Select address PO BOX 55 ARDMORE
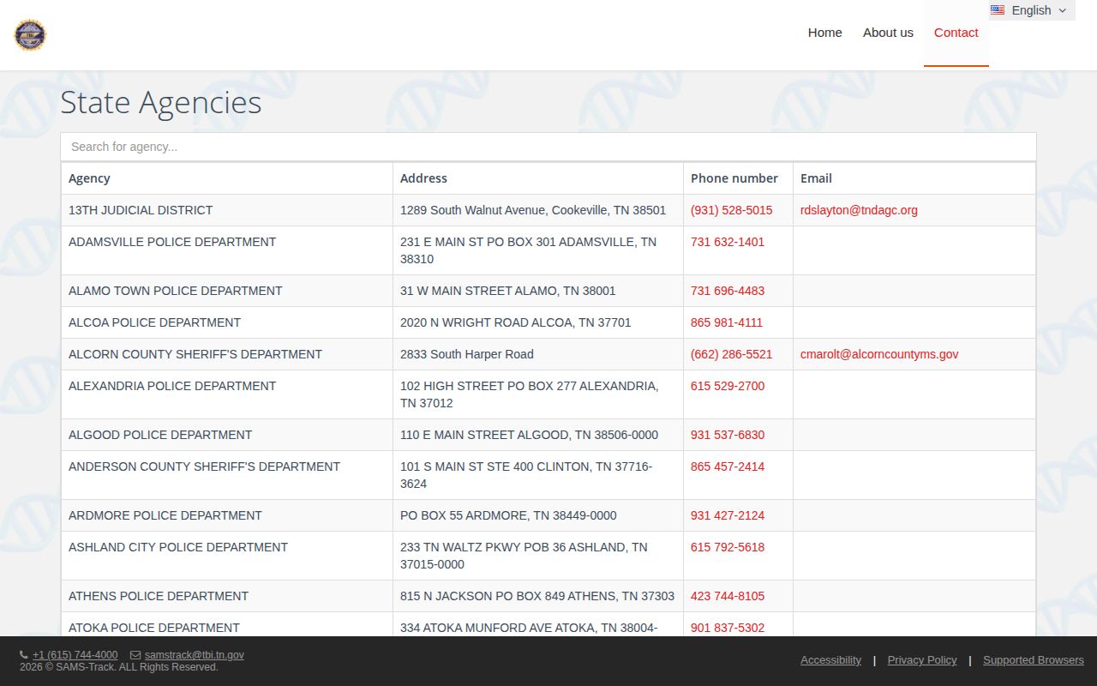This screenshot has width=1097, height=686. coord(508,515)
